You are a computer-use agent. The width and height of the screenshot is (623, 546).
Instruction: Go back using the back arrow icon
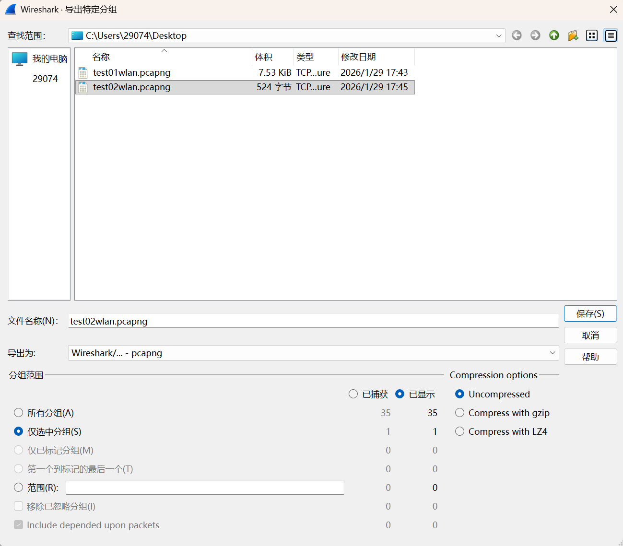coord(517,35)
